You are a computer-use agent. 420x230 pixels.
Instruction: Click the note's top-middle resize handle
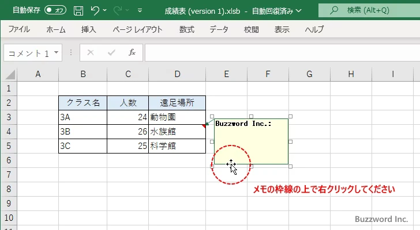252,116
